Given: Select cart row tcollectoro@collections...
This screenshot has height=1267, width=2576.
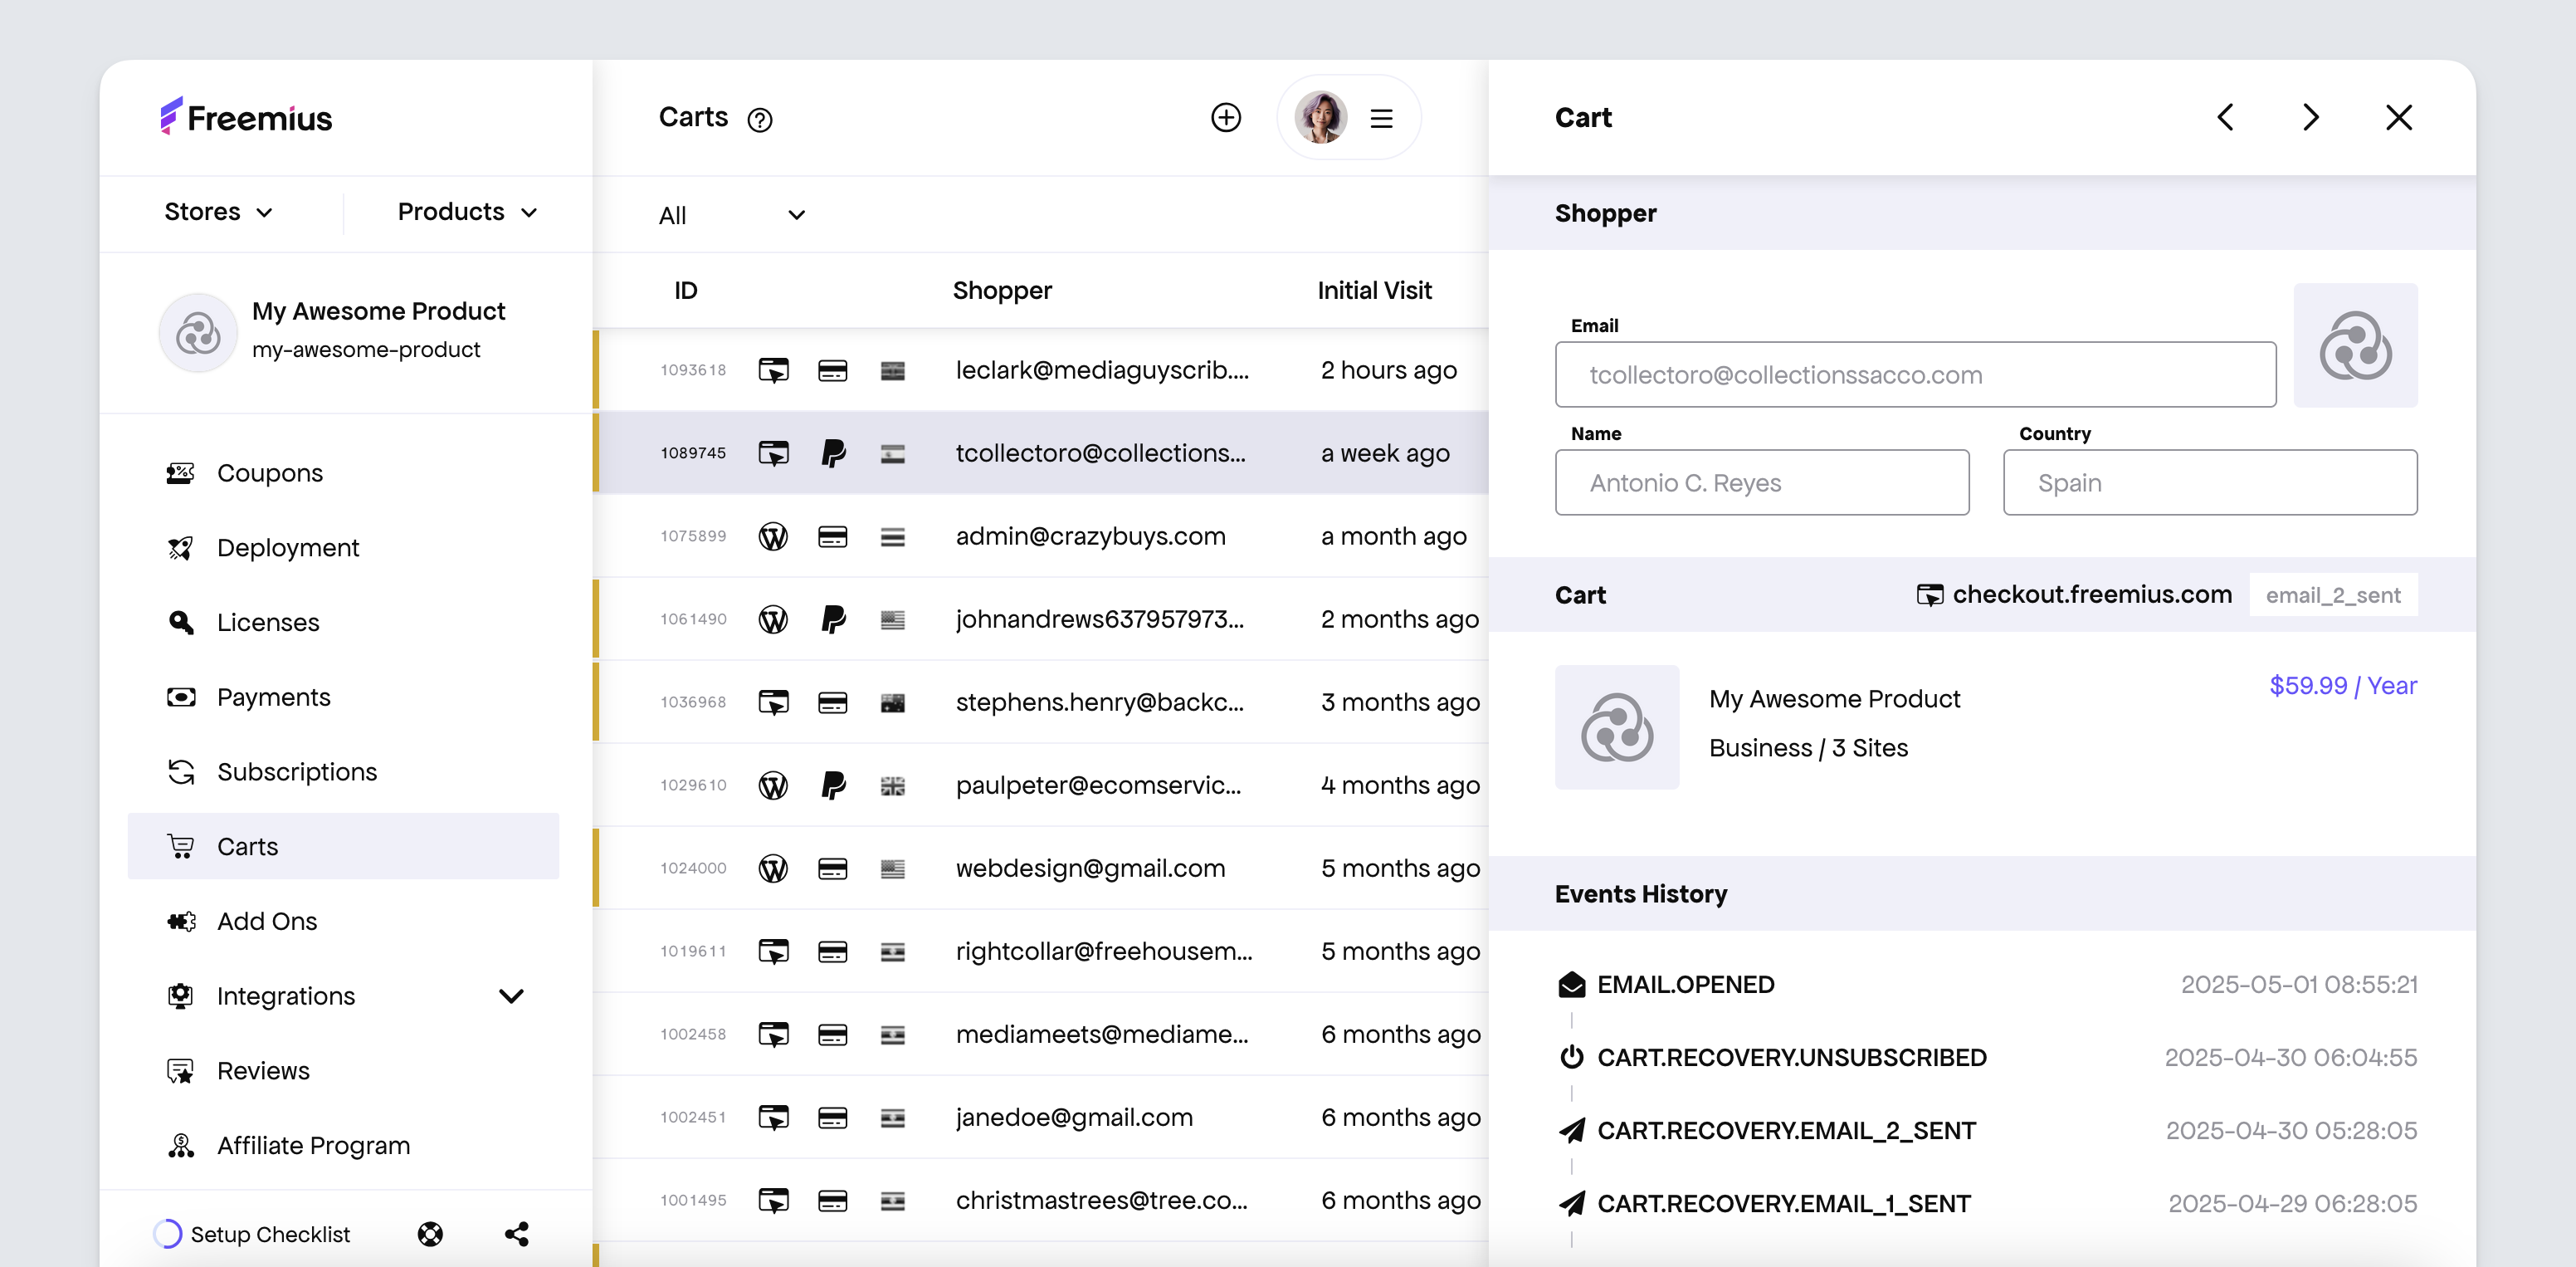Looking at the screenshot, I should coord(1041,453).
